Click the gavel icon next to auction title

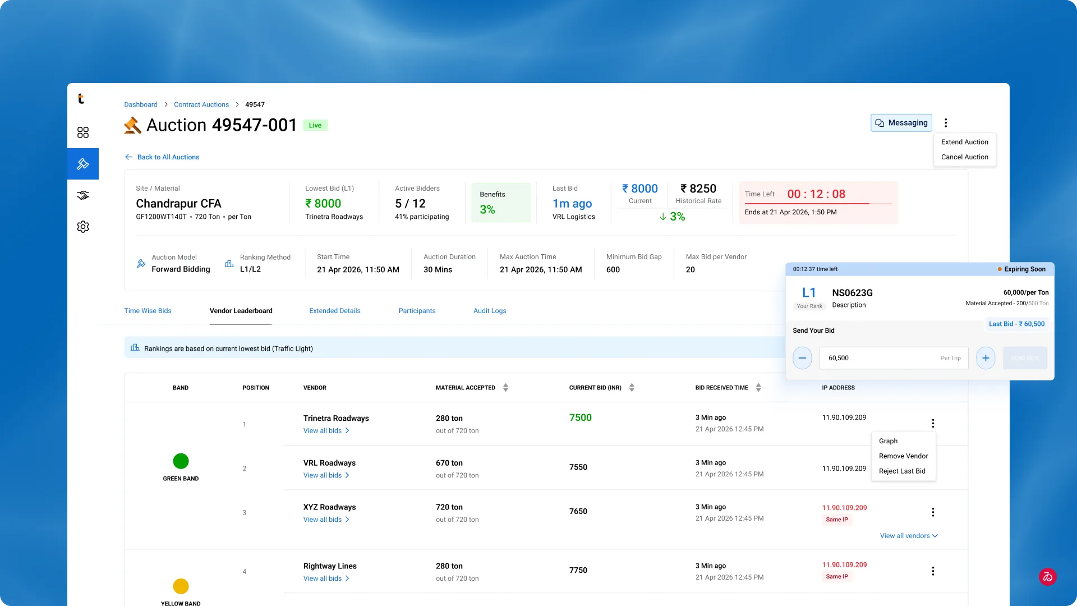tap(133, 125)
